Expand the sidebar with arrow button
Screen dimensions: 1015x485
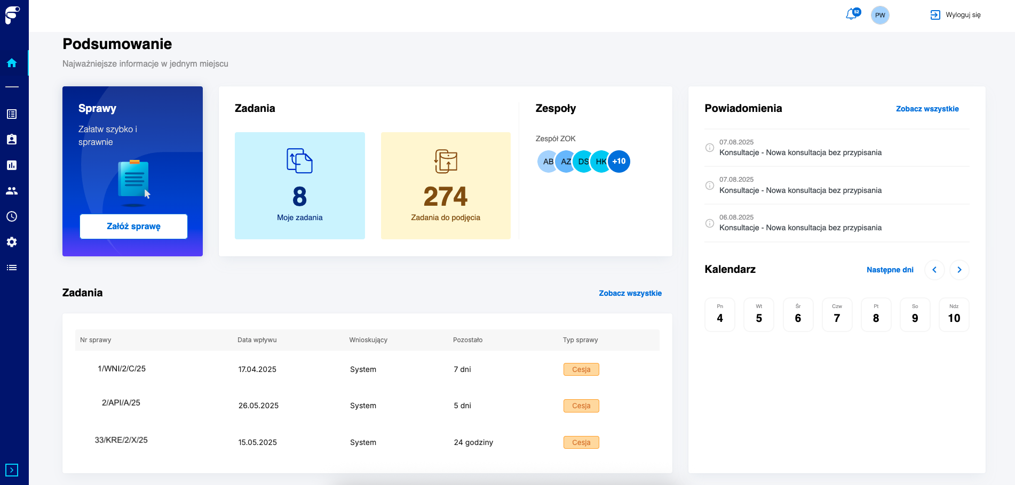(x=12, y=470)
